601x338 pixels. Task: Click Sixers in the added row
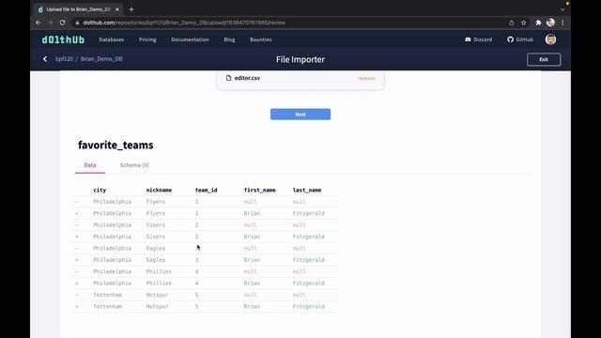click(156, 237)
